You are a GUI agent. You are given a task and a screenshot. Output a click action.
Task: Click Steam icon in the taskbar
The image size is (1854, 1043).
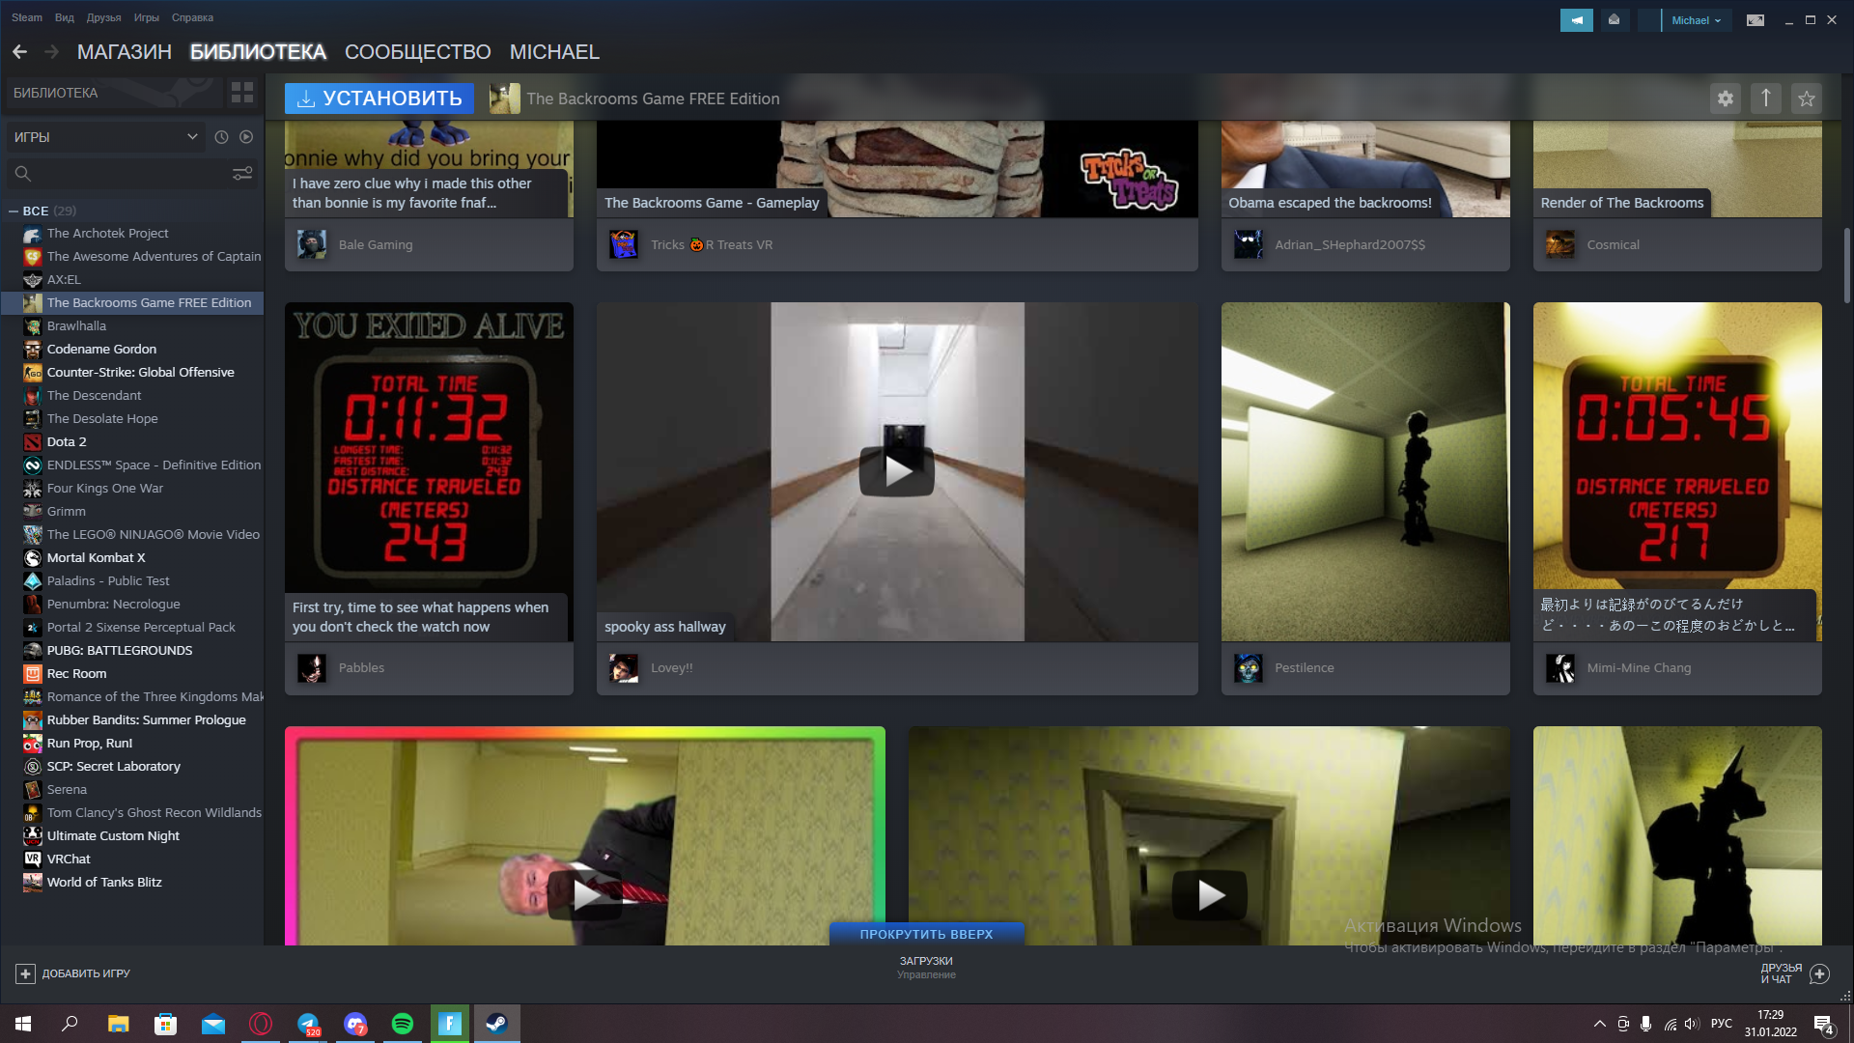pyautogui.click(x=496, y=1024)
